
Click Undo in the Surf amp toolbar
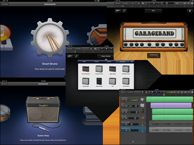(x=133, y=3)
